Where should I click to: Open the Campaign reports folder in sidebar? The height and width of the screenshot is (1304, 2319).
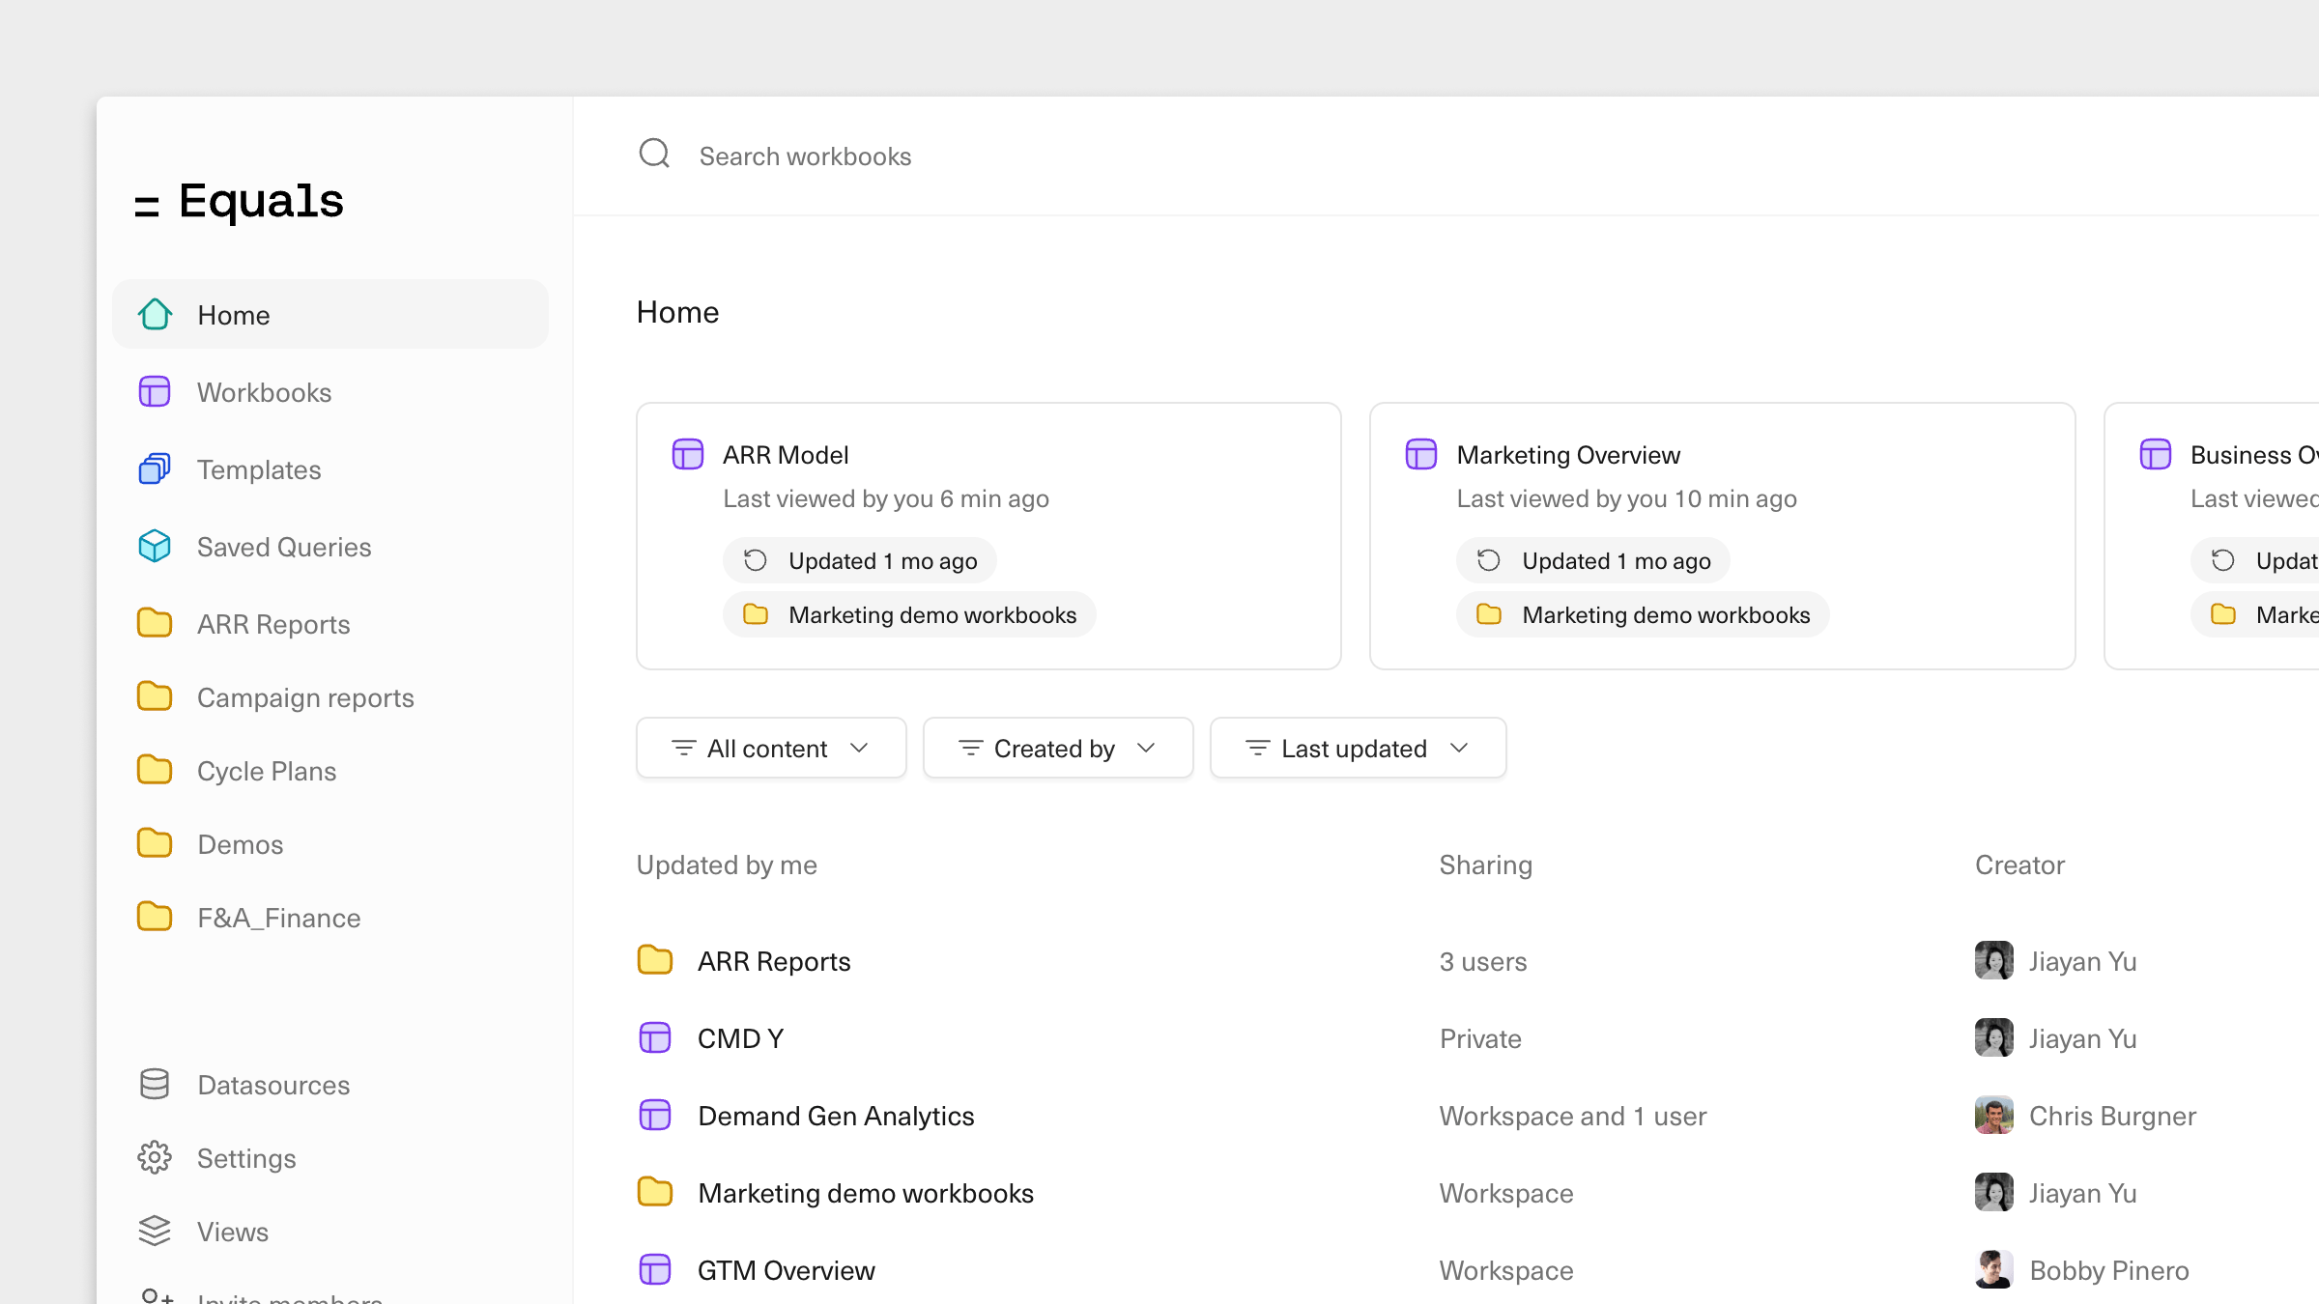[304, 697]
